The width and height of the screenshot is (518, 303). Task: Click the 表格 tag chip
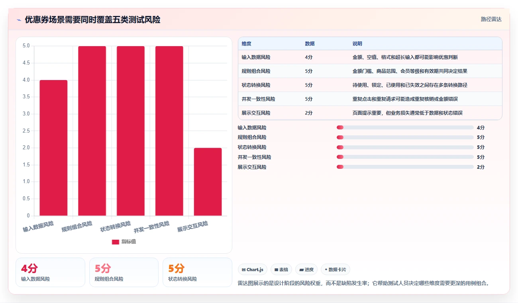coord(281,270)
